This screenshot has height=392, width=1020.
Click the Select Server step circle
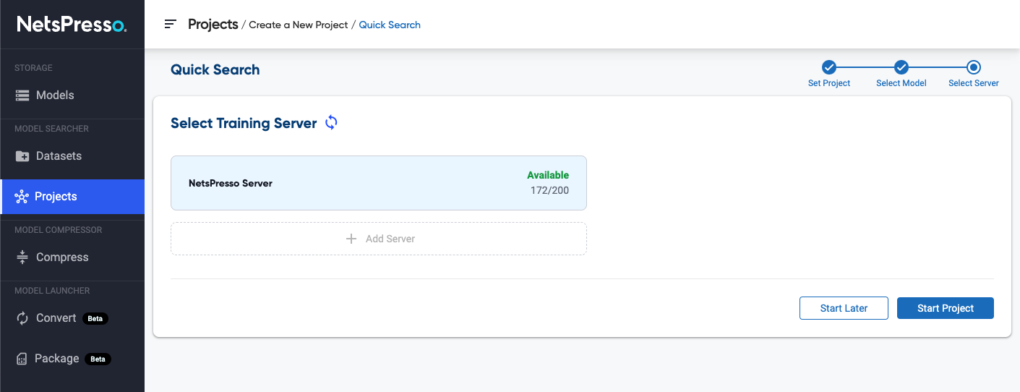pyautogui.click(x=974, y=67)
